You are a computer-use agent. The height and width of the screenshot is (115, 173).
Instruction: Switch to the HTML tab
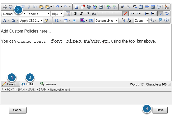[x=28, y=84]
